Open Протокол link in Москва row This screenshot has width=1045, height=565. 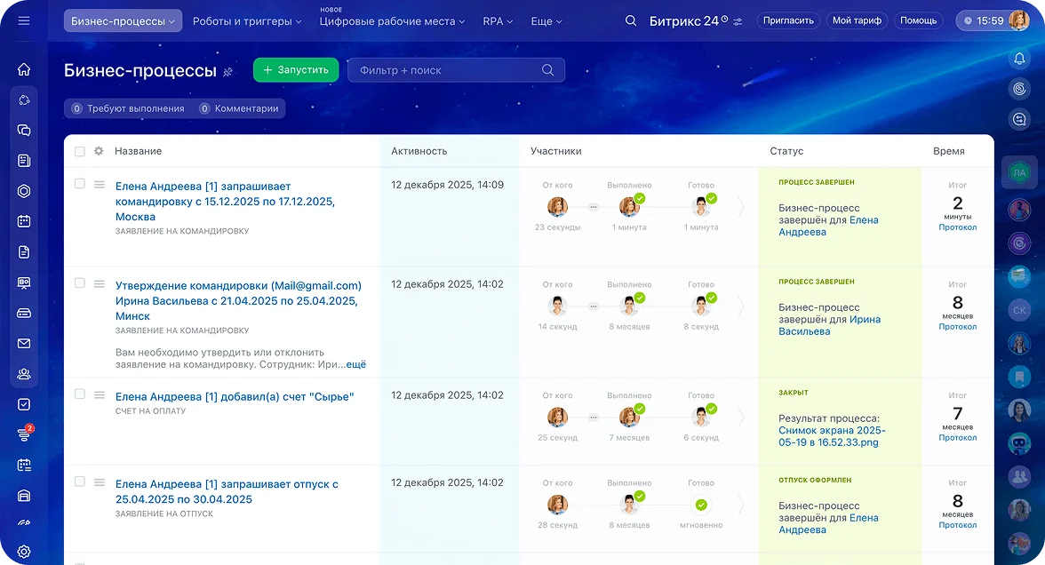pos(958,227)
